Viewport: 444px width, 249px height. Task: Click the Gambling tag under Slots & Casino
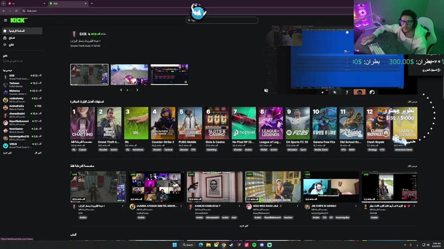(x=212, y=150)
